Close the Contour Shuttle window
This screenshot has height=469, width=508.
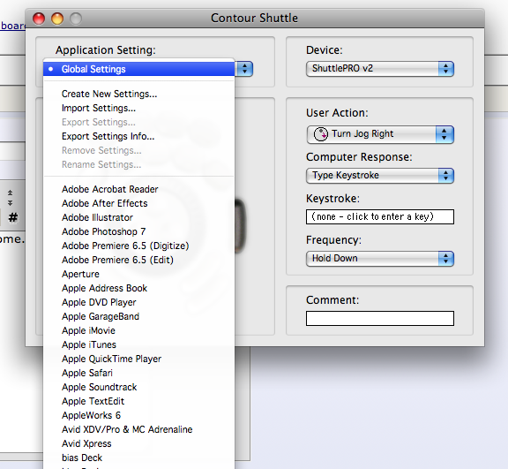click(39, 19)
